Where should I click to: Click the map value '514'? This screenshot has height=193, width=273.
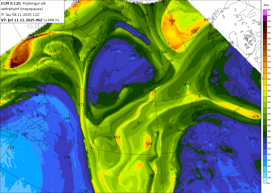(x=76, y=1)
